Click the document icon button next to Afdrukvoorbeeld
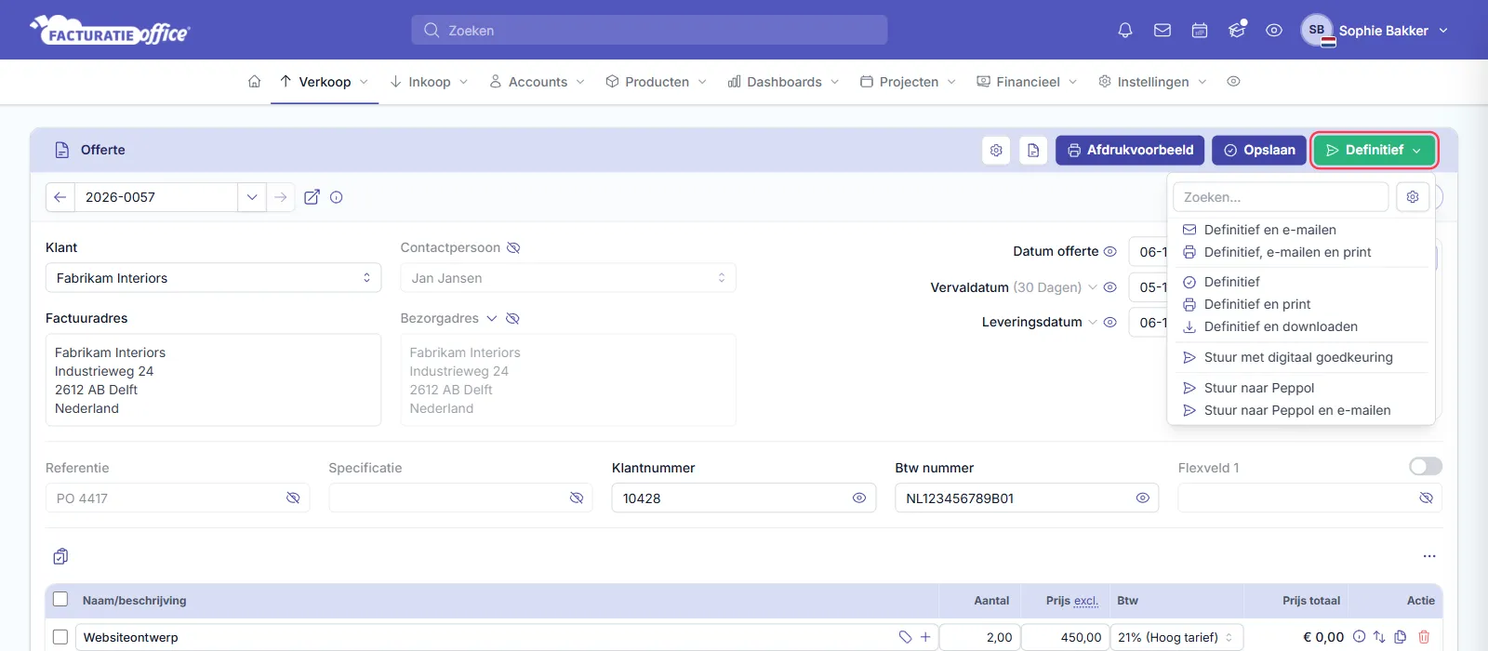1488x651 pixels. coord(1033,150)
